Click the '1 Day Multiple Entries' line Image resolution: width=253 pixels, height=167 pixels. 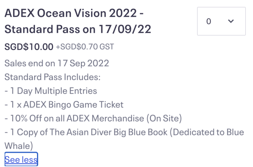[x=53, y=91]
